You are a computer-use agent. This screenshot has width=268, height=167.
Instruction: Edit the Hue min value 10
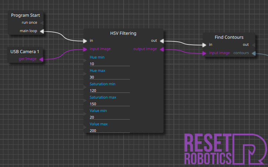pyautogui.click(x=110, y=64)
